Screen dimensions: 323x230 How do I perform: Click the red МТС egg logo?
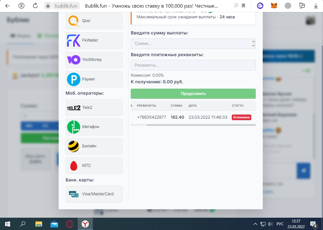pos(74,166)
